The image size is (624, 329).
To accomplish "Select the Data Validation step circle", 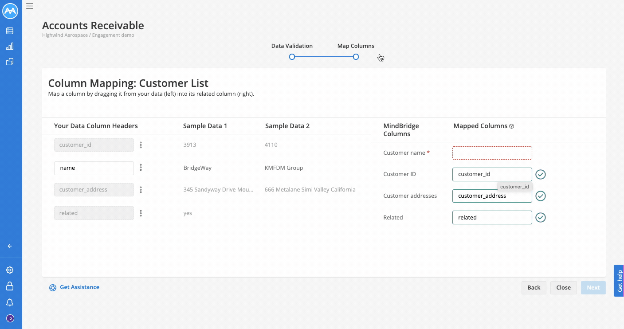I will pyautogui.click(x=292, y=57).
